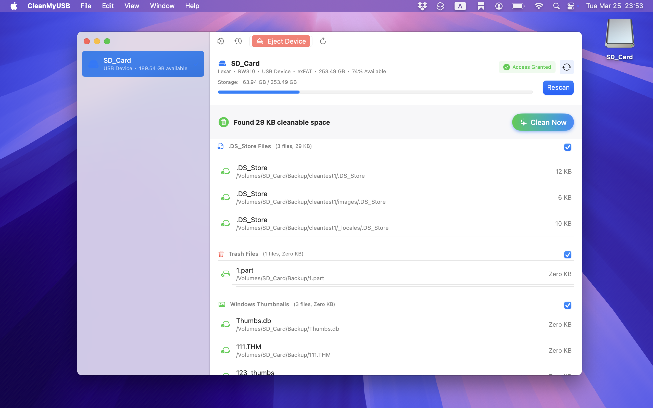653x408 pixels.
Task: Click drive icon for images/.DS_Store row
Action: (225, 197)
